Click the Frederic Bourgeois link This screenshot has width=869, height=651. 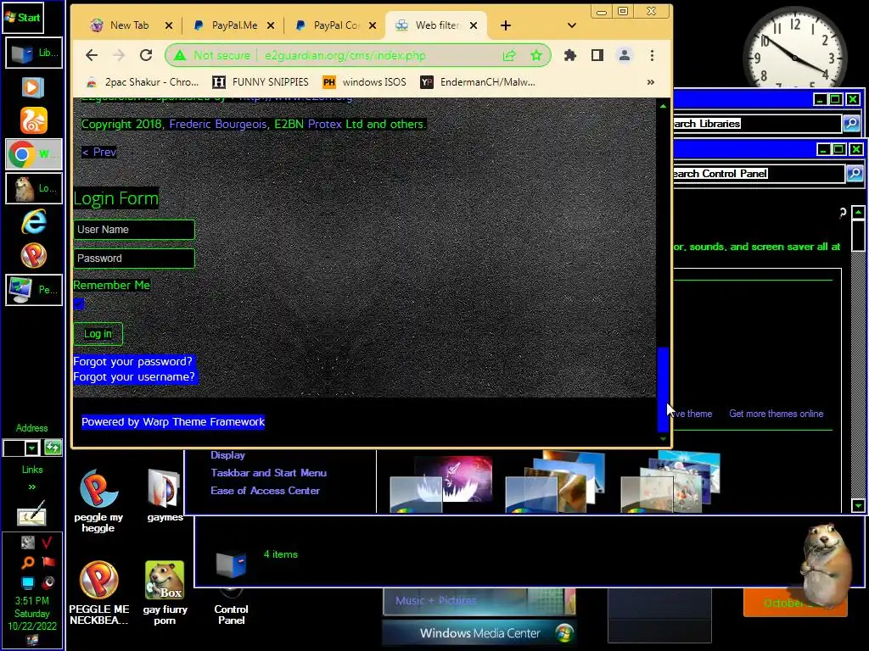click(218, 124)
